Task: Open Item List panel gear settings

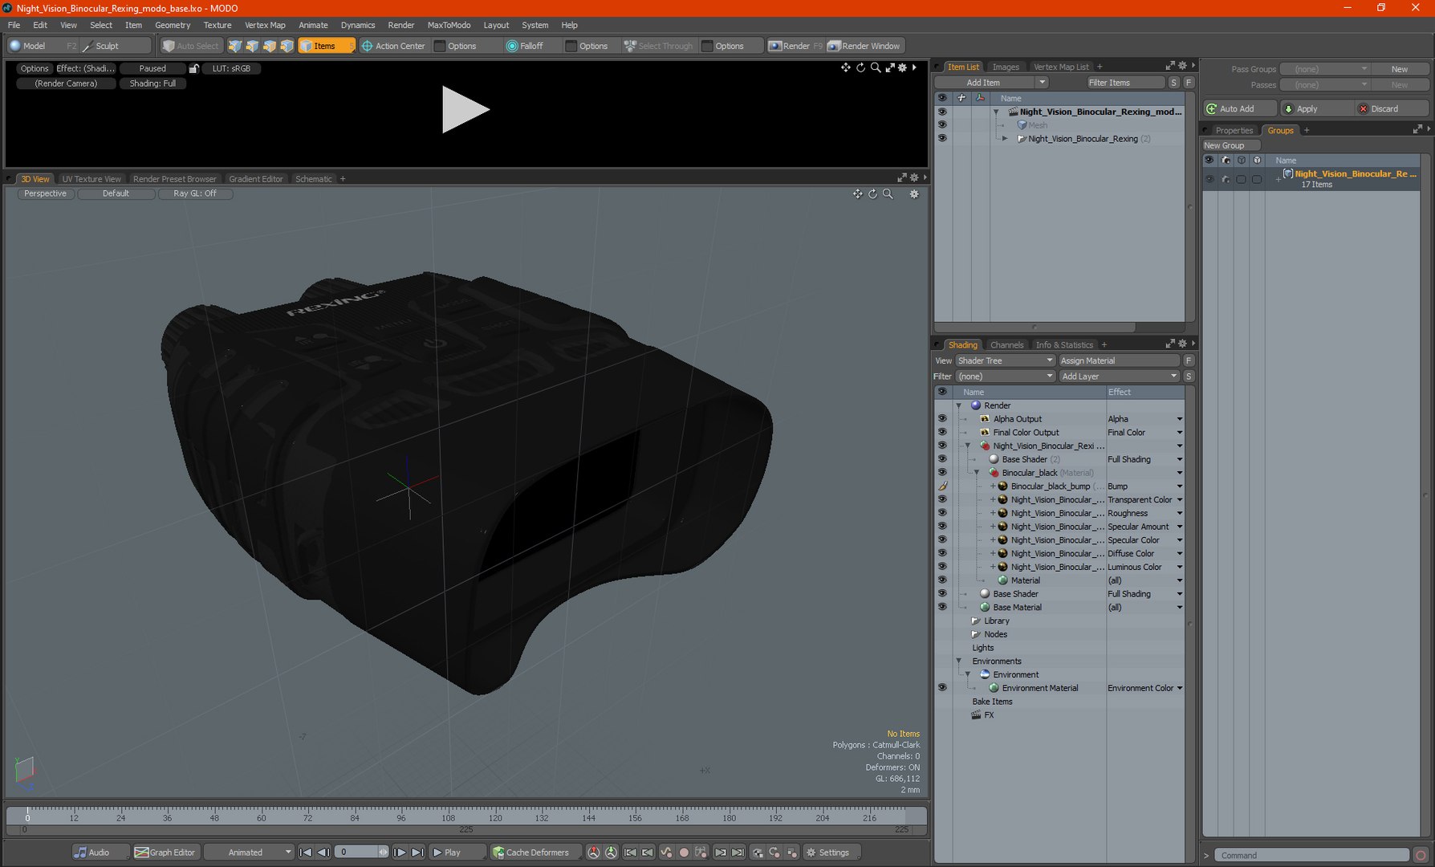Action: click(x=1182, y=67)
